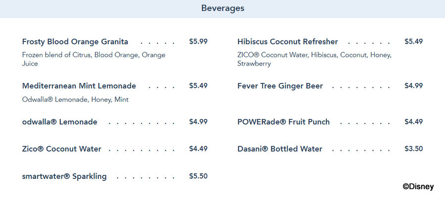This screenshot has height=200, width=445.
Task: Open Hibiscus Coconut Refresher item
Action: tap(287, 41)
